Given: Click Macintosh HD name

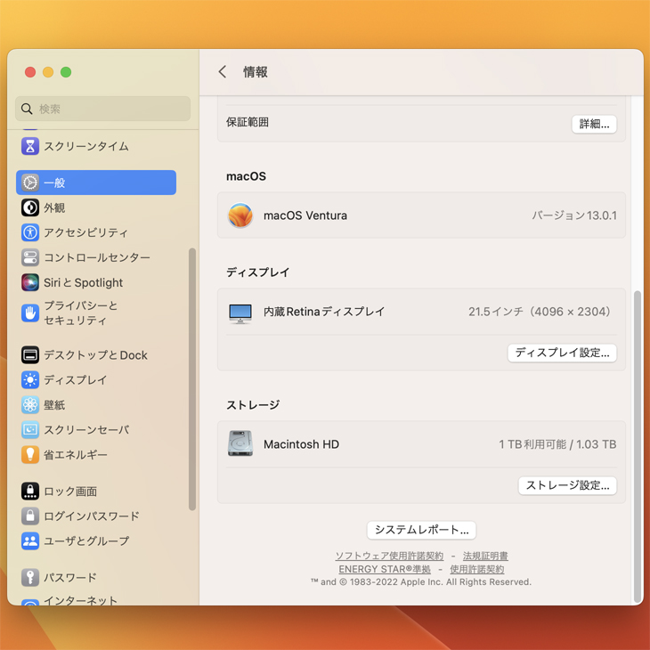Looking at the screenshot, I should click(301, 444).
